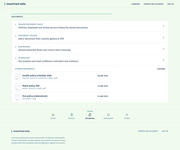Expand the Secure Document Vault chevron
The height and width of the screenshot is (150, 180).
click(163, 26)
